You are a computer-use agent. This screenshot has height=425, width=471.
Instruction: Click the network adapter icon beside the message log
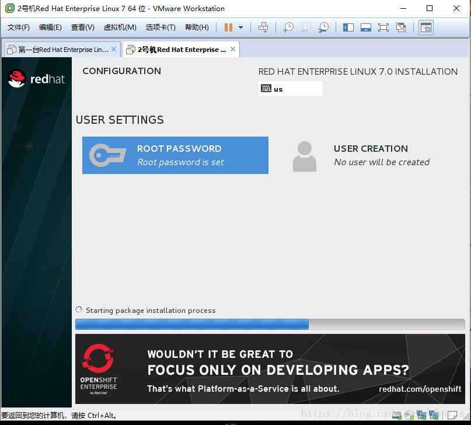(434, 416)
